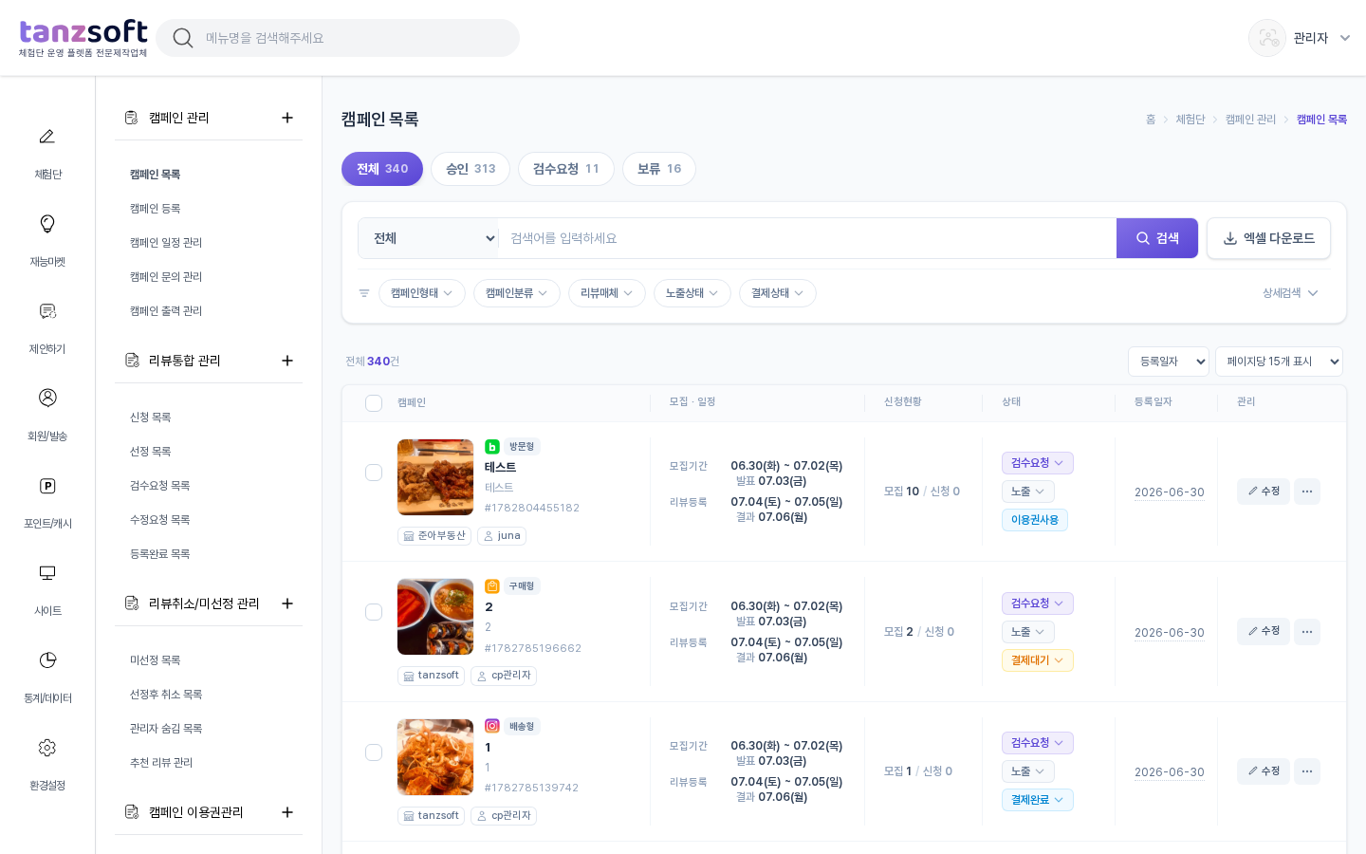Screen dimensions: 1366x854
Task: Click 수정 for the 테스트 campaign
Action: (x=1264, y=492)
